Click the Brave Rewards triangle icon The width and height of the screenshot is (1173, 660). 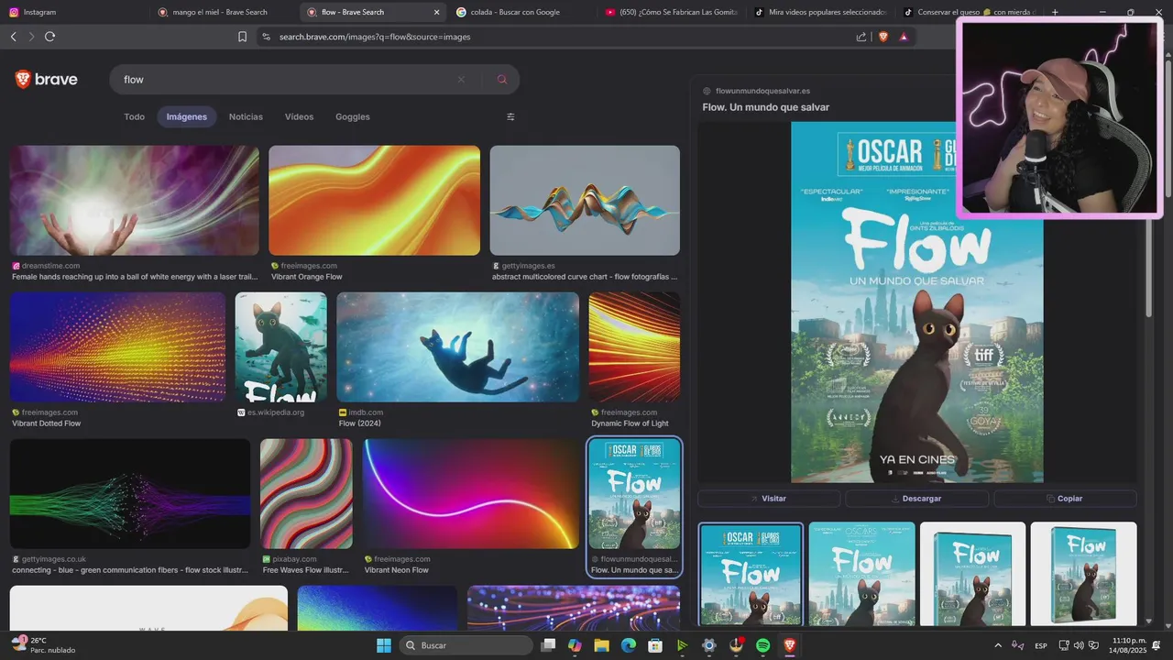click(x=904, y=37)
